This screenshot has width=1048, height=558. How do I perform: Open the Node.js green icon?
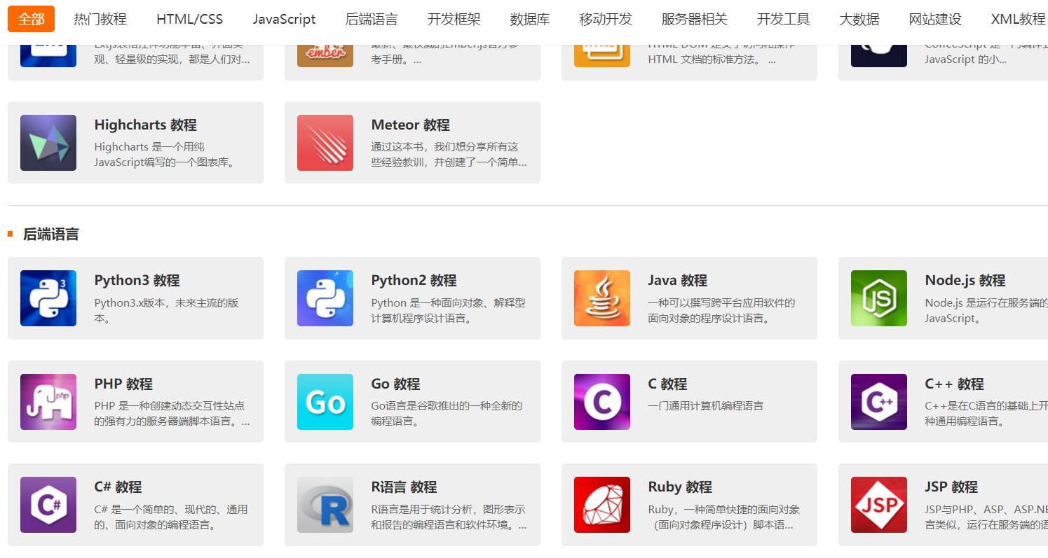click(879, 298)
